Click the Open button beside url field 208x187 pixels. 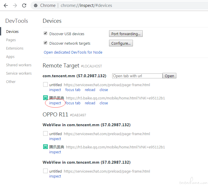point(169,76)
